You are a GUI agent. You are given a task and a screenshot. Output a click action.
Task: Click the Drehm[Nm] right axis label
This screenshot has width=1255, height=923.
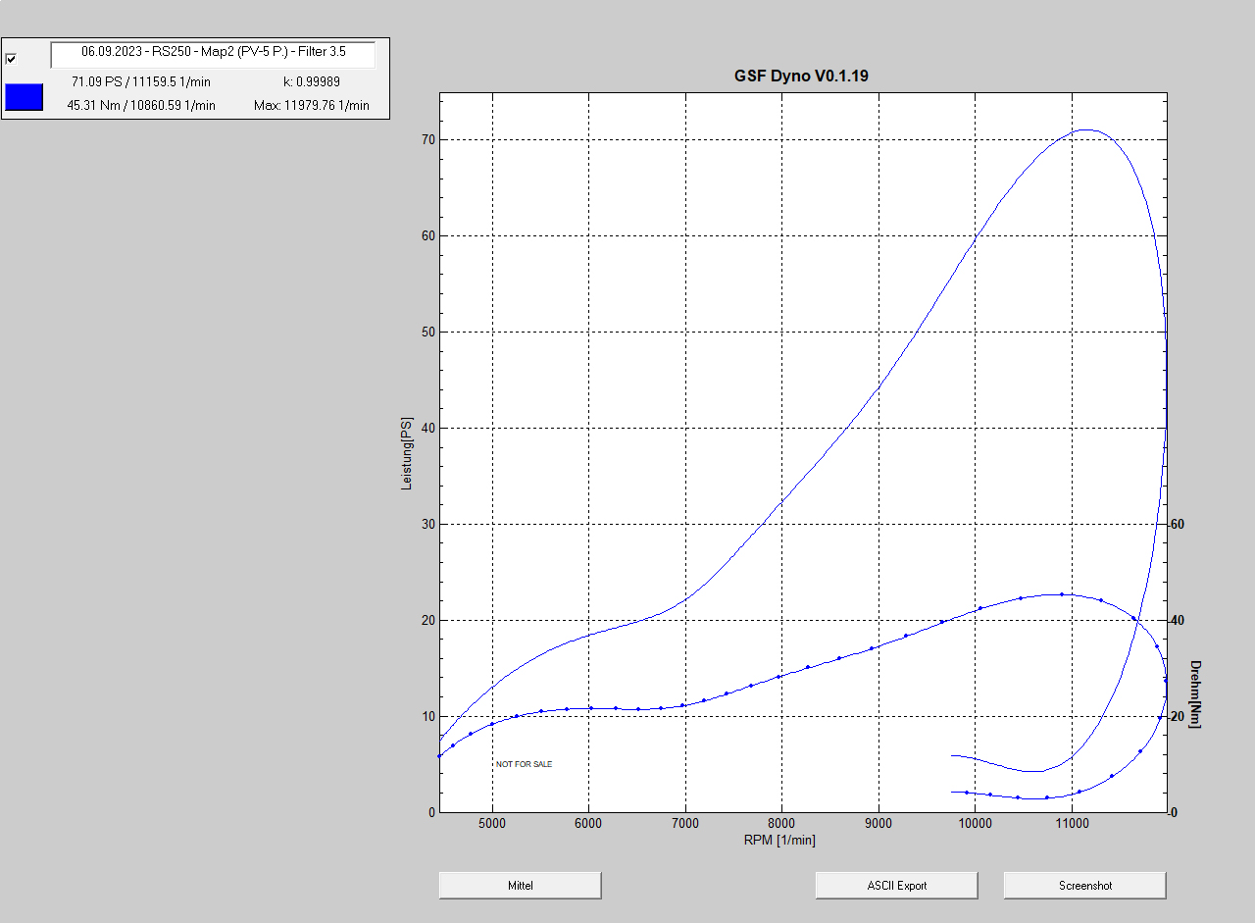(x=1195, y=693)
